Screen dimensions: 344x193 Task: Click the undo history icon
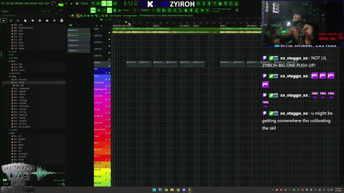(x=198, y=3)
